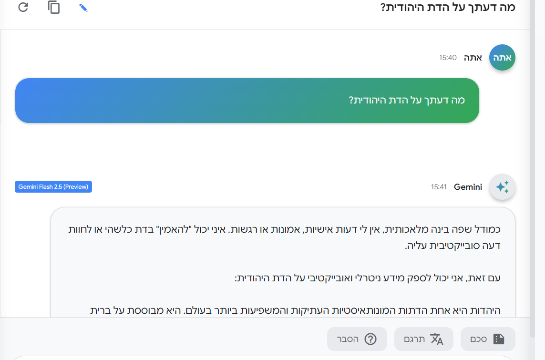Click the Gemini sparkle avatar icon
Screen dimensions: 545x360
502,186
